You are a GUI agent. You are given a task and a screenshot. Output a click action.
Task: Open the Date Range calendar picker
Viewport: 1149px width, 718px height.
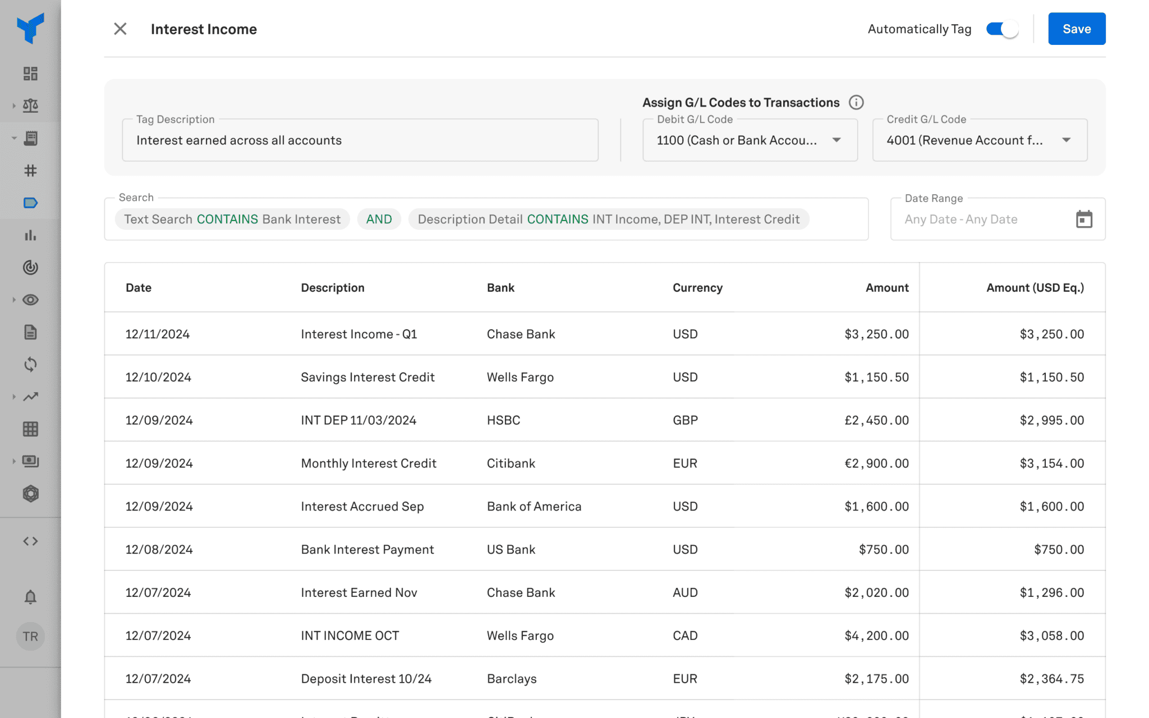tap(1085, 219)
